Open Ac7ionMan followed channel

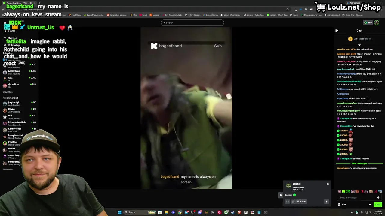(19, 72)
